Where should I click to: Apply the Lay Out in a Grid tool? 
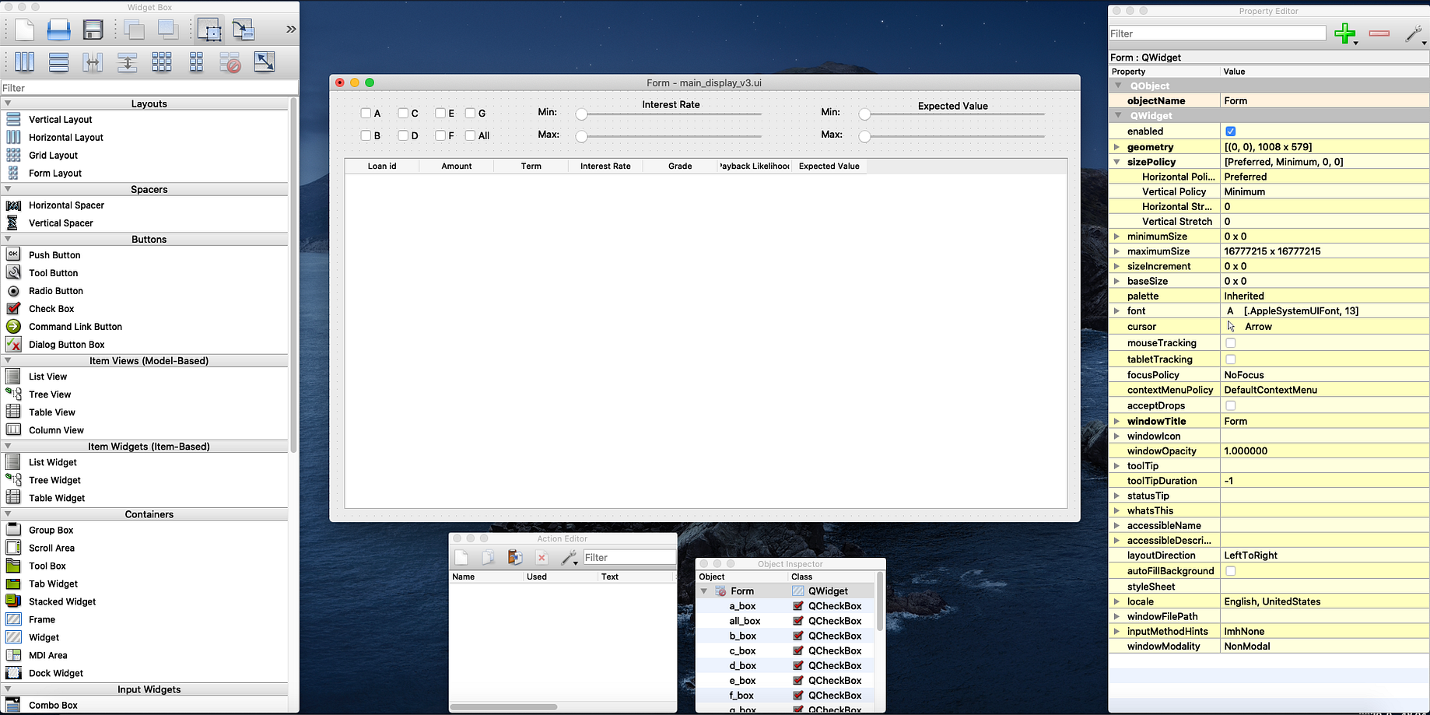pyautogui.click(x=161, y=61)
